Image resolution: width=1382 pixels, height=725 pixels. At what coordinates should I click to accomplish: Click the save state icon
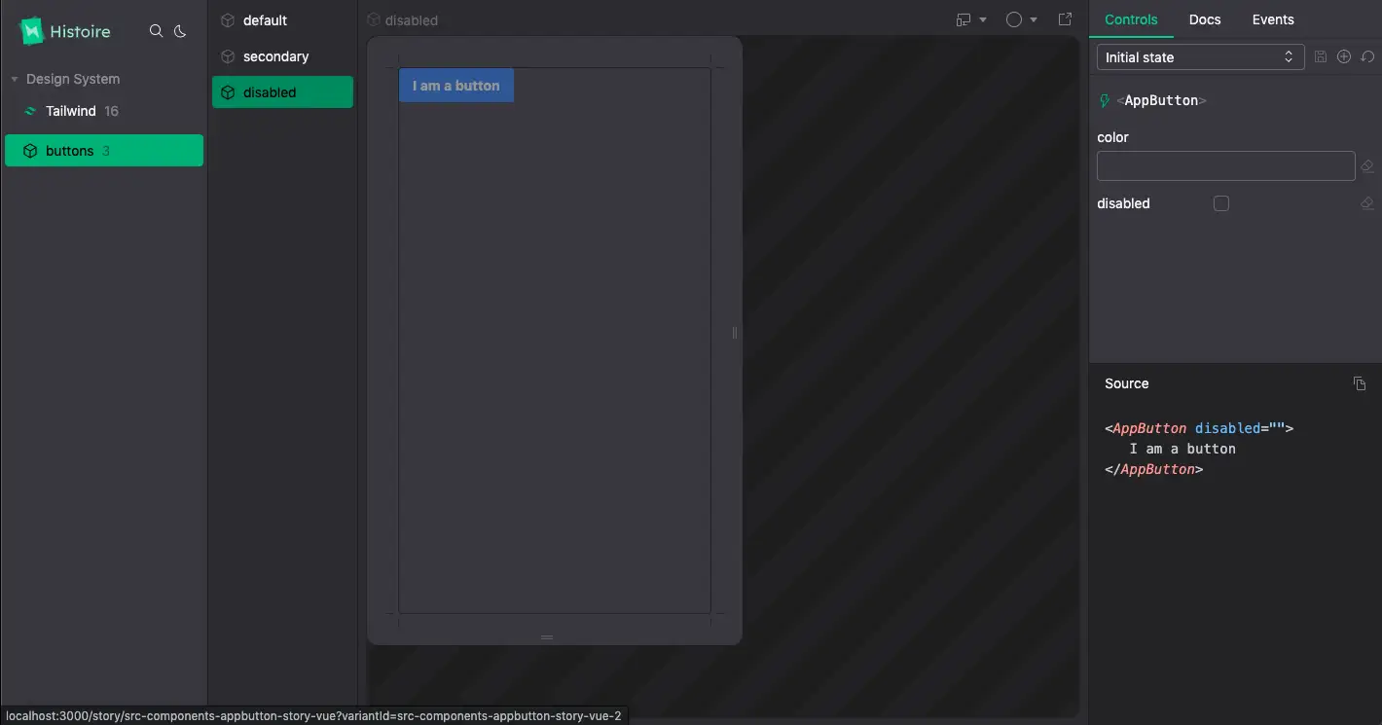pos(1321,57)
